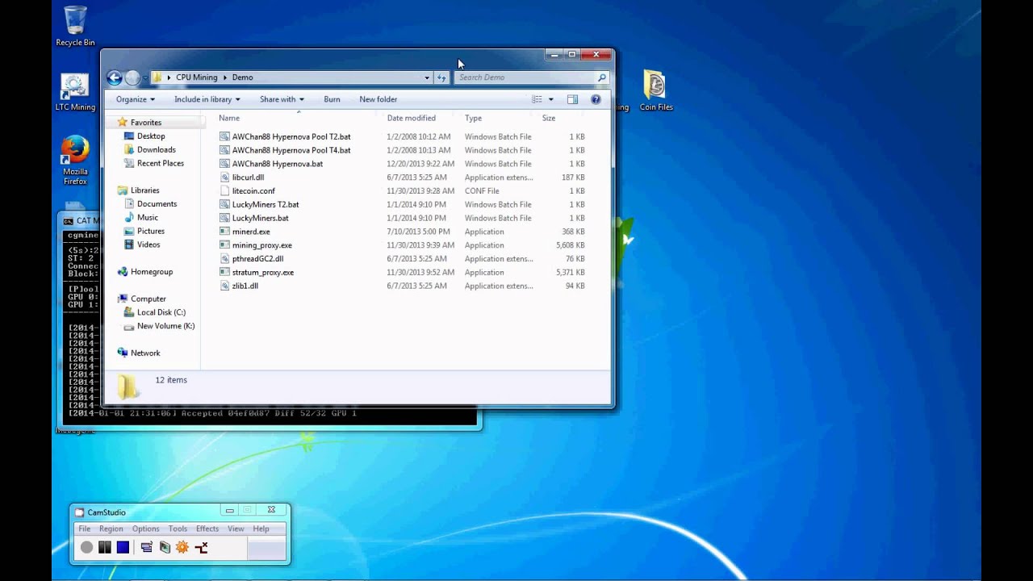Click stratum_proxy.exe file icon
The width and height of the screenshot is (1033, 581).
point(225,273)
